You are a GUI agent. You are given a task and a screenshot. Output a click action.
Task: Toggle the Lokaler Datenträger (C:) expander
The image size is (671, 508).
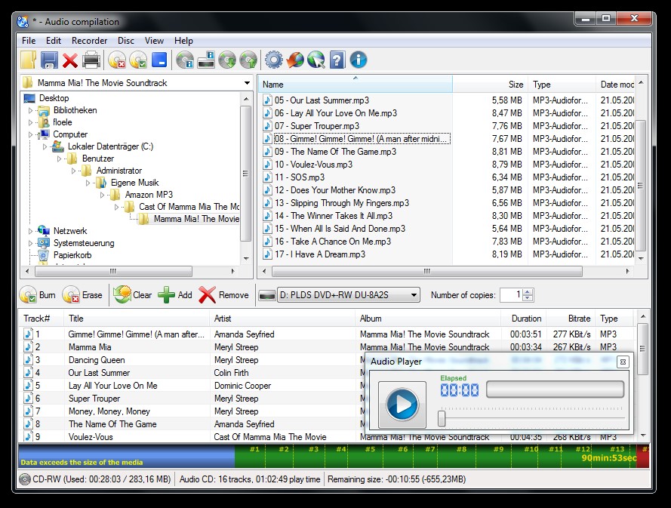point(45,146)
